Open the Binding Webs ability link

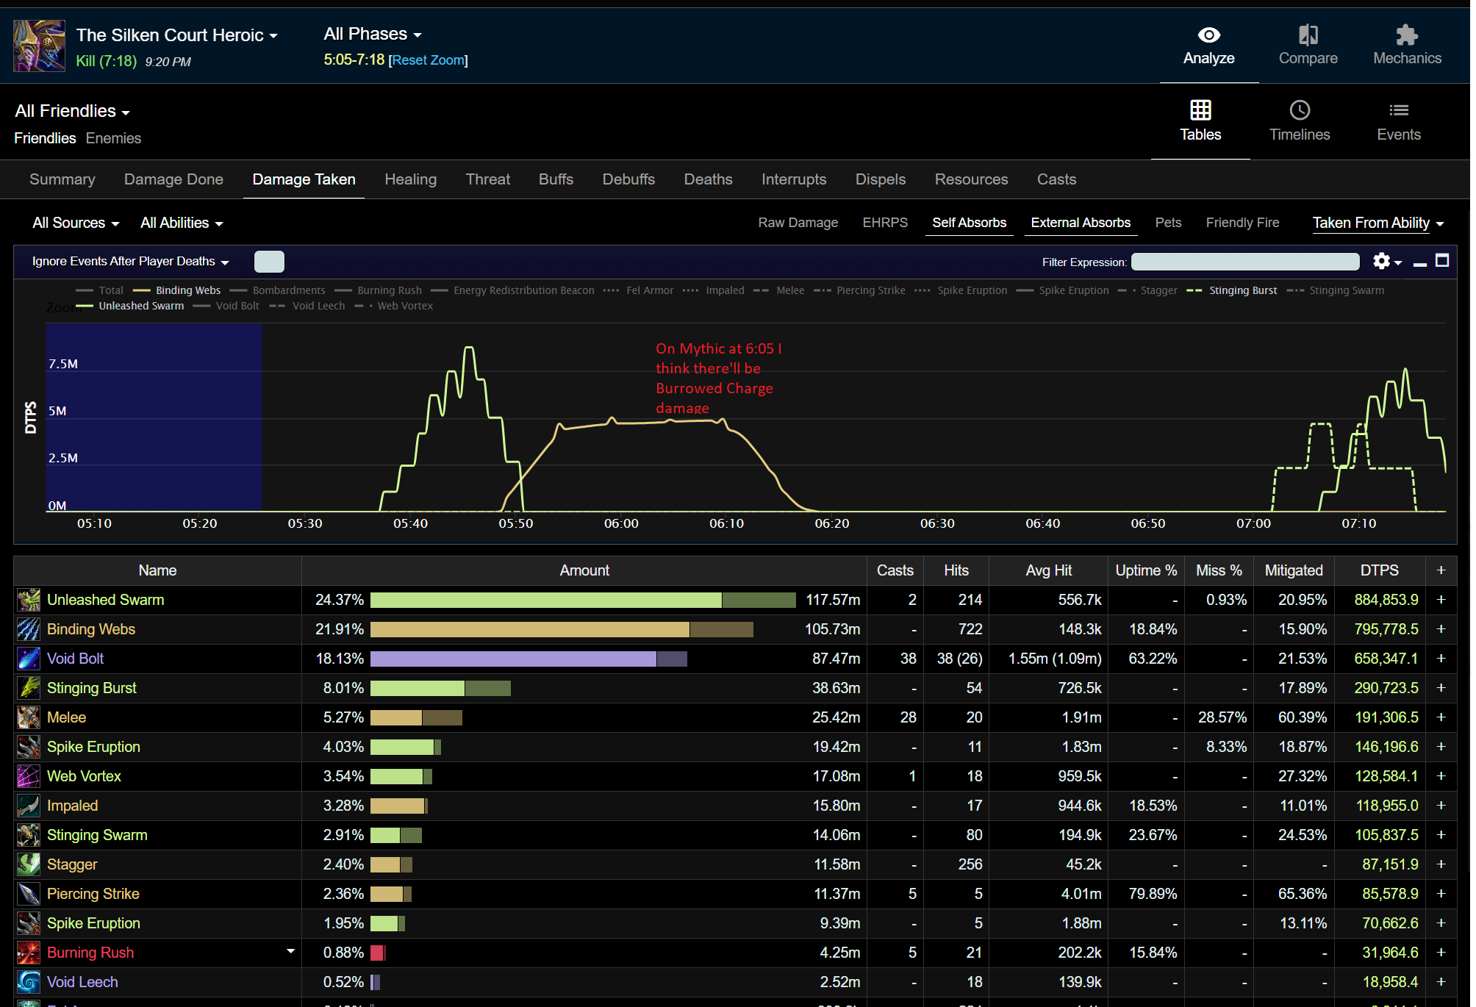coord(91,630)
